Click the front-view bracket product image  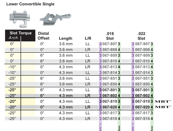(x=20, y=19)
